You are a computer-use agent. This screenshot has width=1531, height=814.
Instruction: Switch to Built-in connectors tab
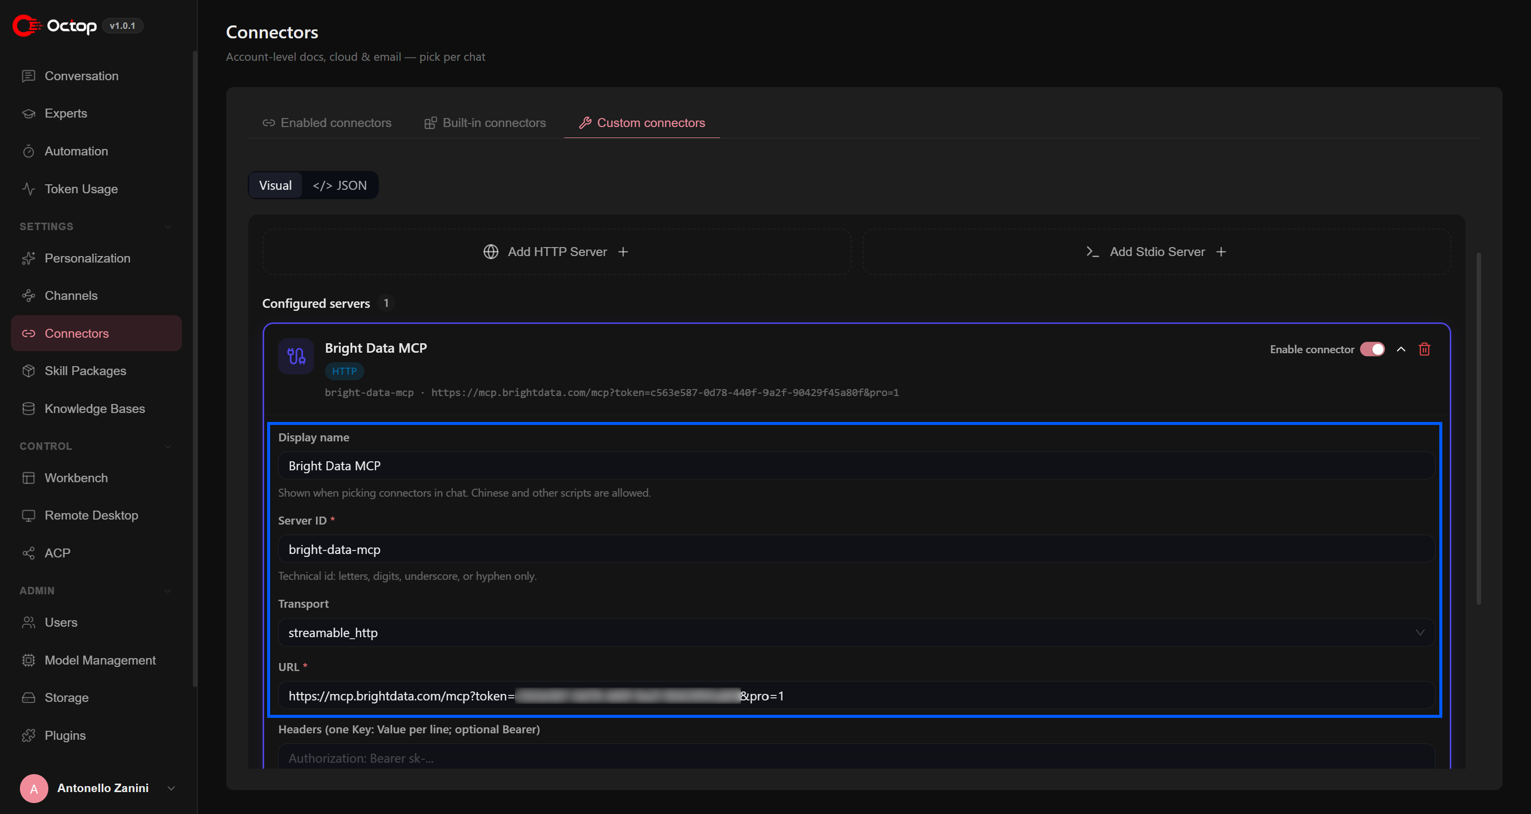pyautogui.click(x=485, y=123)
